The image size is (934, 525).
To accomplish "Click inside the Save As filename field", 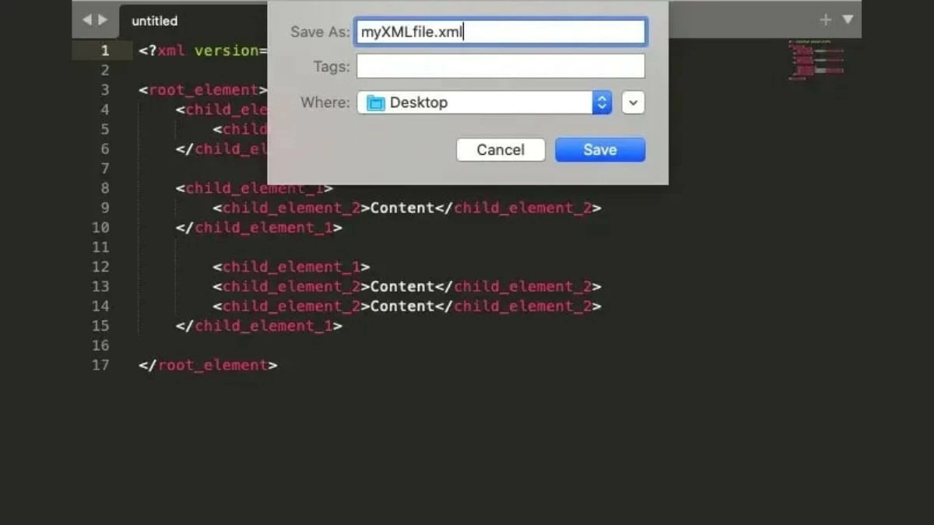I will click(x=500, y=32).
